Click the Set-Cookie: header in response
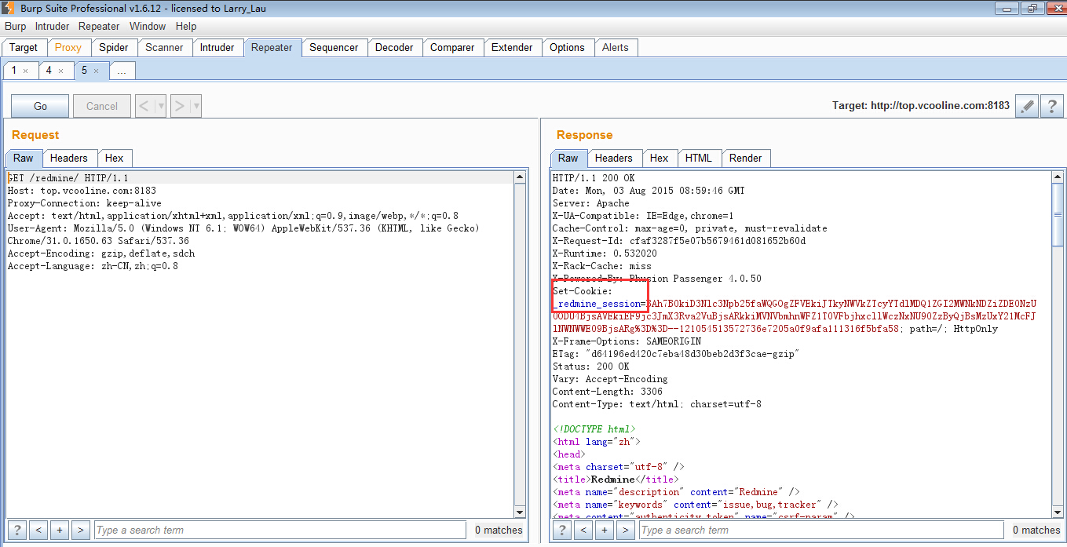 (x=583, y=291)
